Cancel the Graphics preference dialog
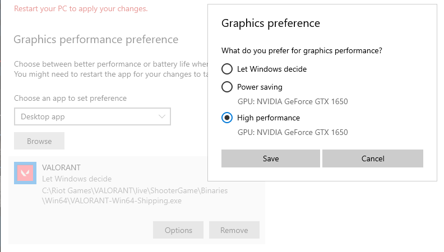 point(373,158)
